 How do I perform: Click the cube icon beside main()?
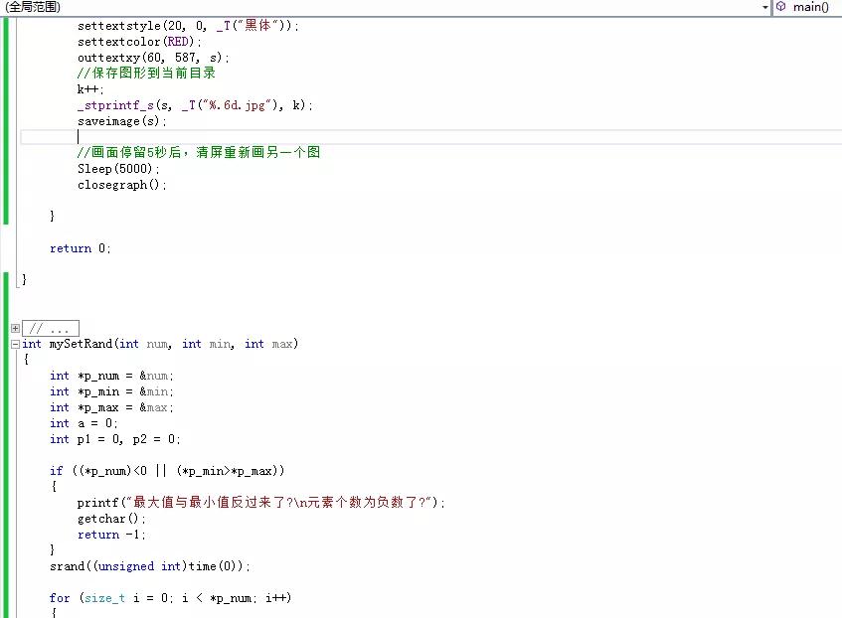click(x=781, y=6)
